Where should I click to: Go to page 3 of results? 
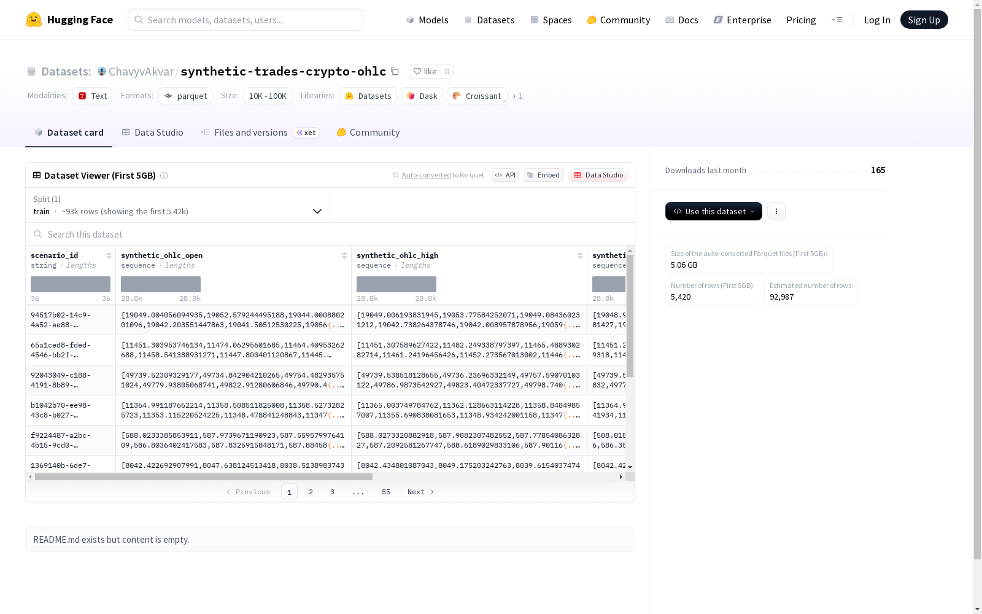333,492
